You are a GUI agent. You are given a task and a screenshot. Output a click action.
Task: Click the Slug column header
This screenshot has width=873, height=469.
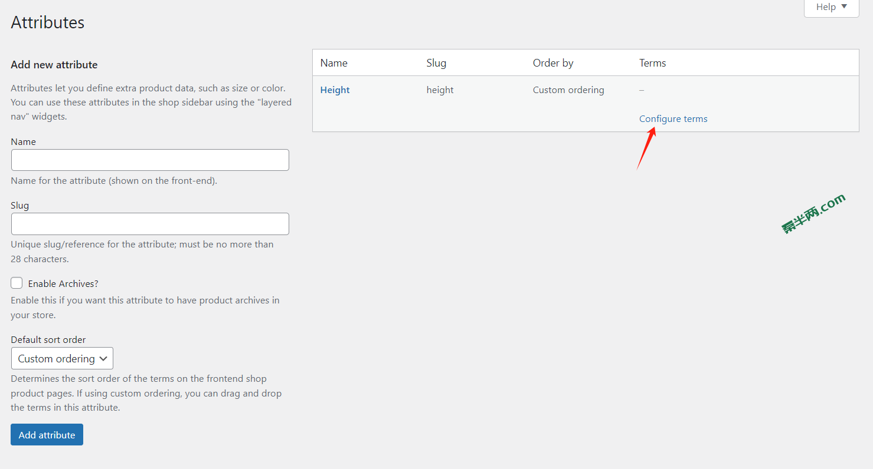(436, 63)
